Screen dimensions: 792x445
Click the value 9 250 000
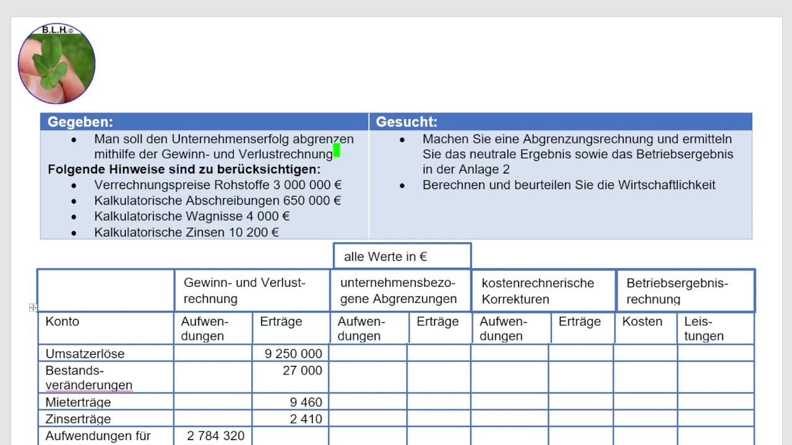293,354
